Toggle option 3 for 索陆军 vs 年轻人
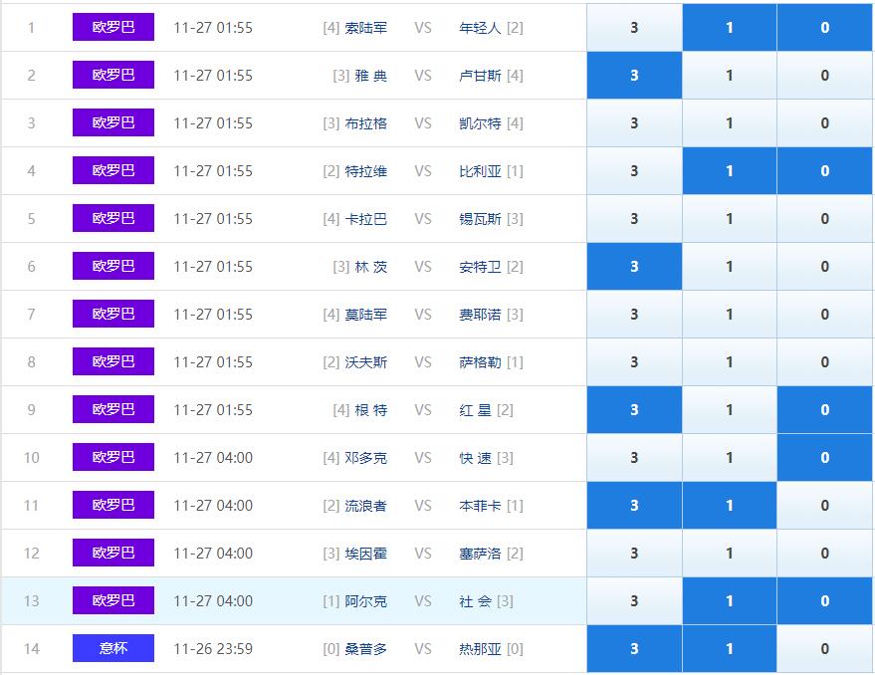875x675 pixels. coord(634,27)
